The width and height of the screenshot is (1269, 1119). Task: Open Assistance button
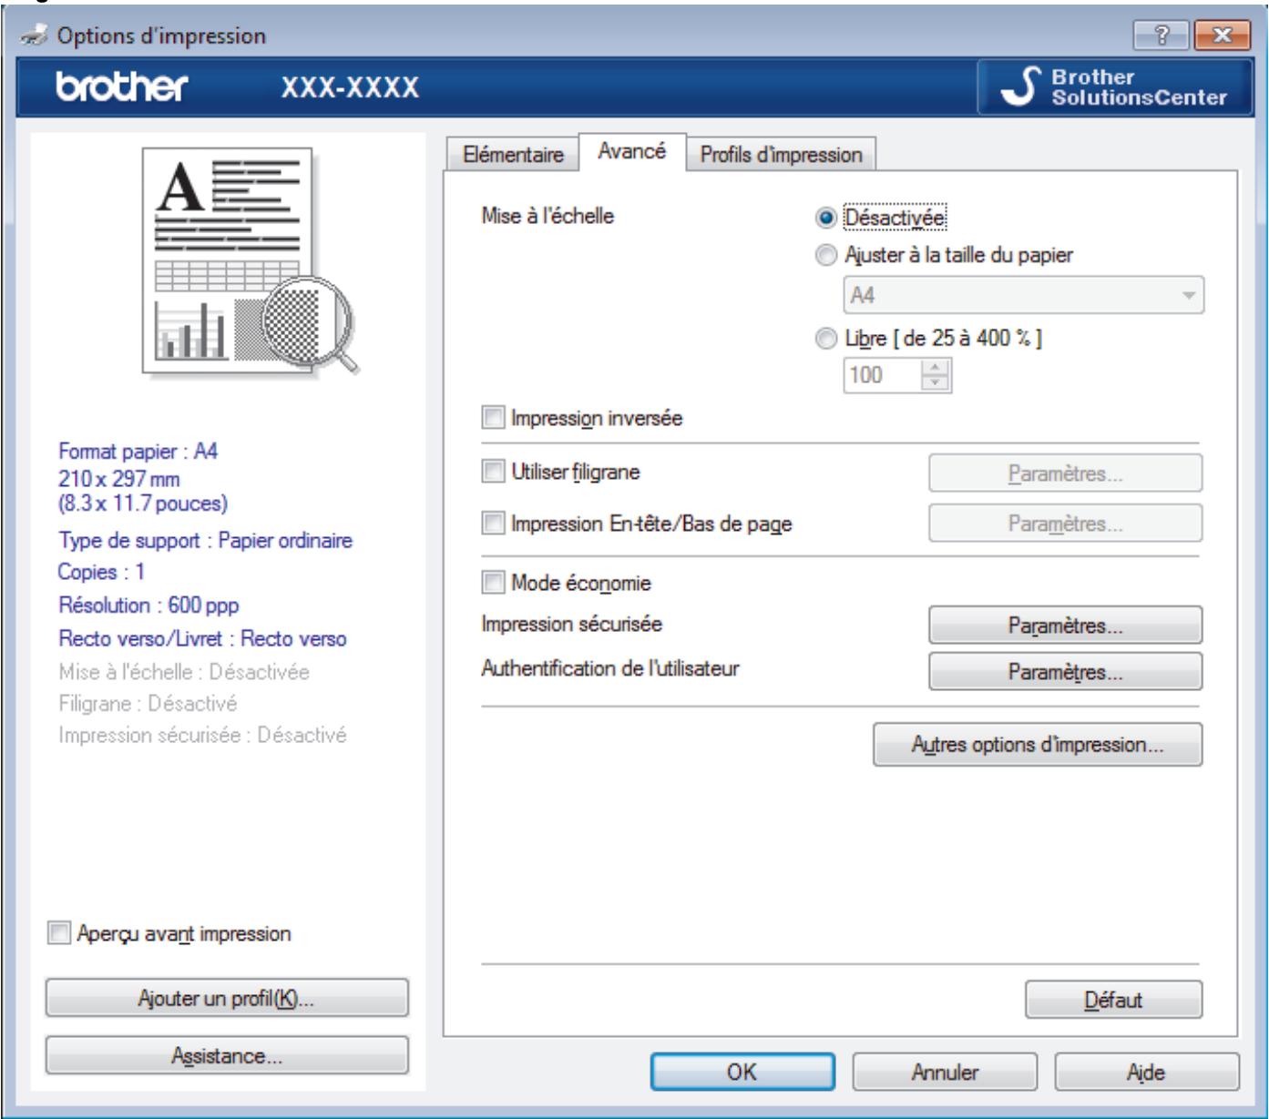point(227,1055)
